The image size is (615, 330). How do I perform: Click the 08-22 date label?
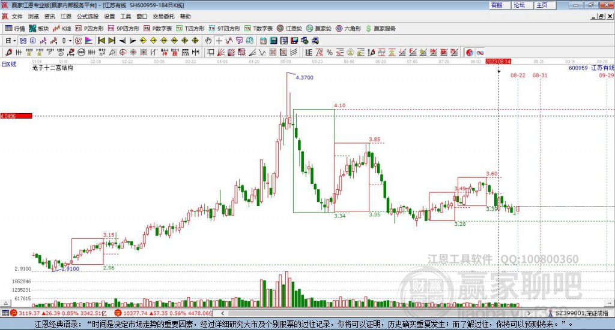(x=518, y=75)
